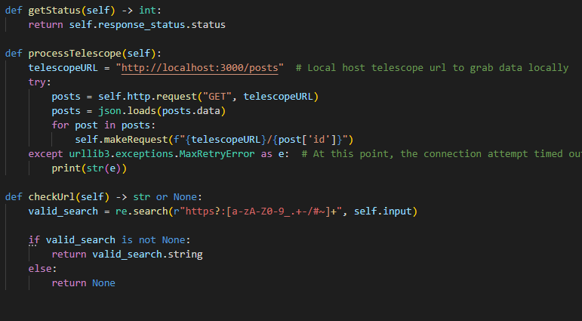Click the 'try:' keyword
Image resolution: width=582 pixels, height=321 pixels.
click(x=40, y=82)
